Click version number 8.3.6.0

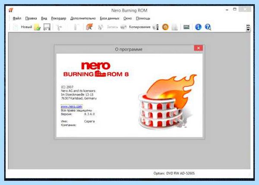pyautogui.click(x=89, y=114)
